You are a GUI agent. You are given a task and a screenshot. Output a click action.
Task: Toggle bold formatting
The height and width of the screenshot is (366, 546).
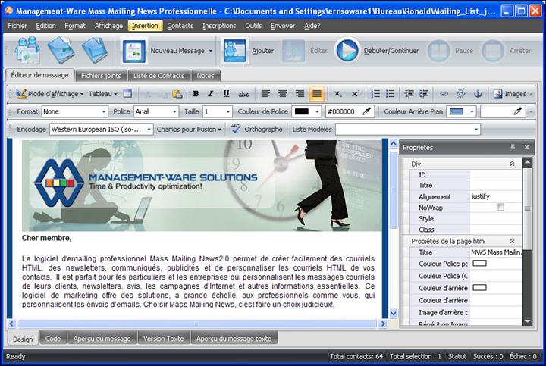pos(196,94)
